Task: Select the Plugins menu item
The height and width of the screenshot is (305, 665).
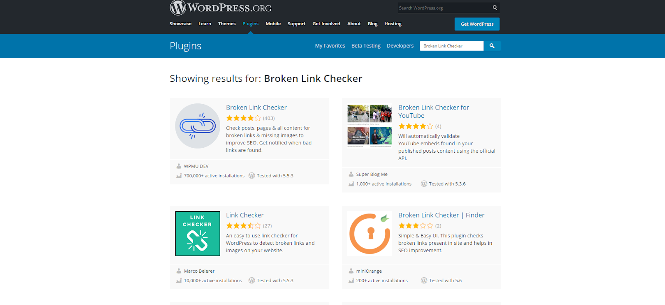Action: [251, 24]
